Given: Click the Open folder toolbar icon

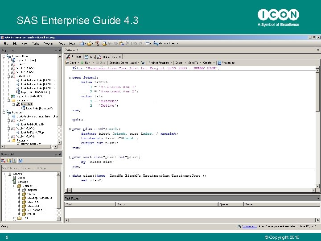Looking at the screenshot, I should [x=89, y=43].
